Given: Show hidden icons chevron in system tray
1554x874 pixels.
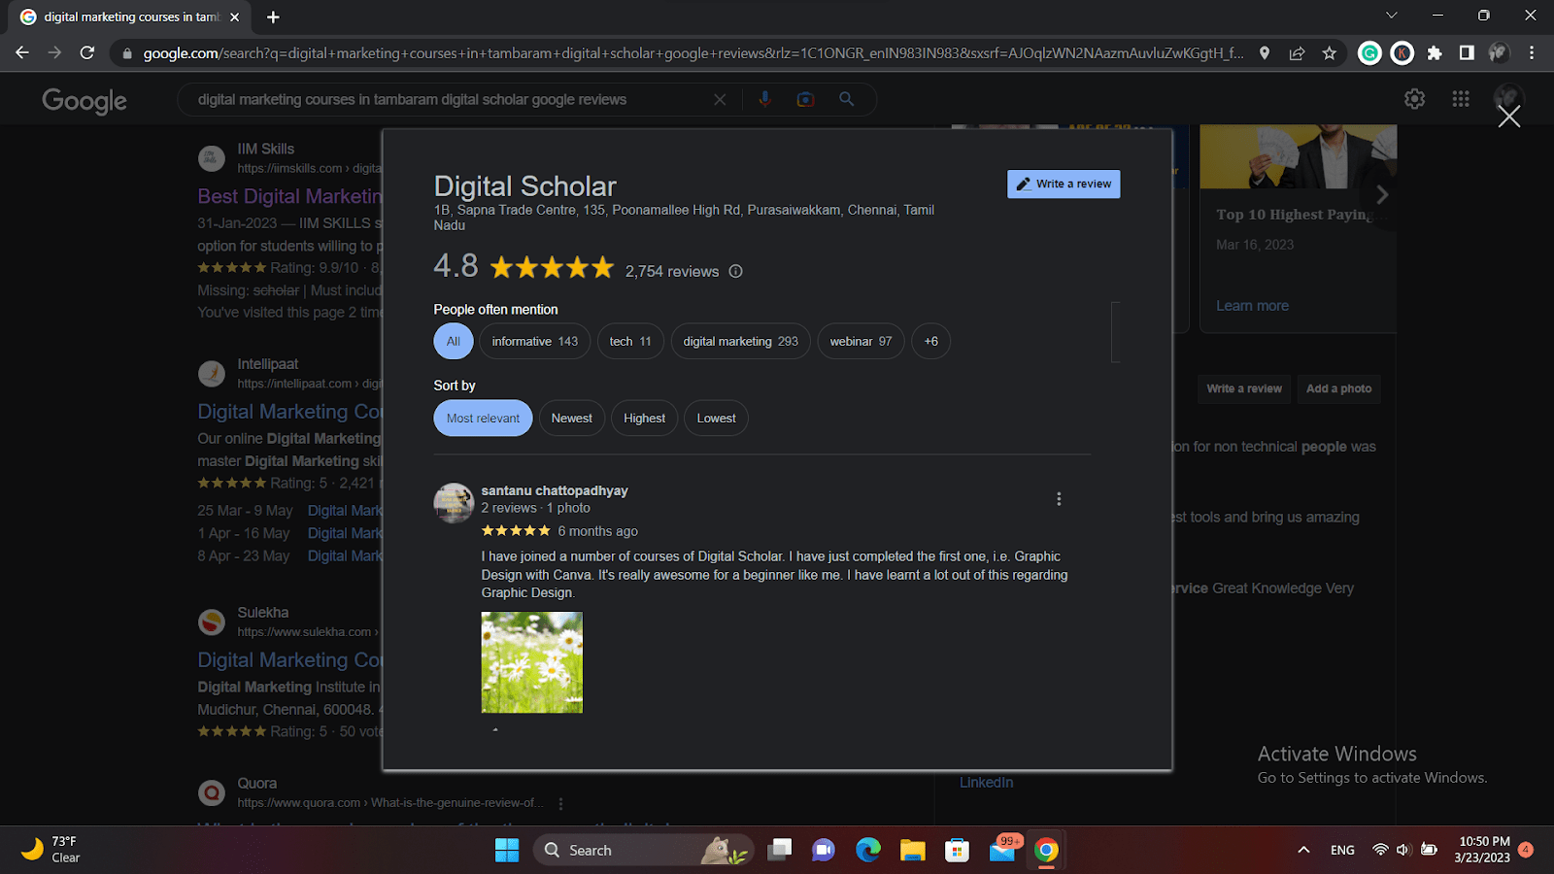Looking at the screenshot, I should [x=1303, y=850].
